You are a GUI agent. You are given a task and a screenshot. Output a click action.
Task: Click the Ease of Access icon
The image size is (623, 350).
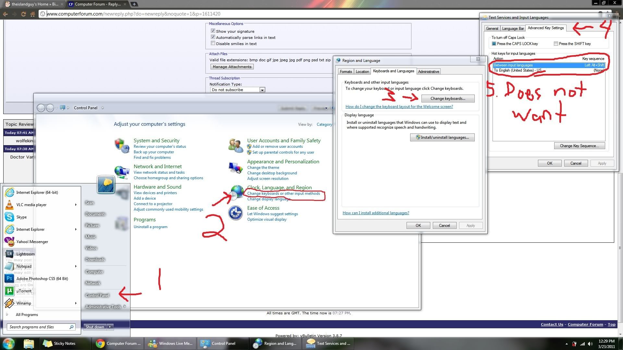[236, 213]
